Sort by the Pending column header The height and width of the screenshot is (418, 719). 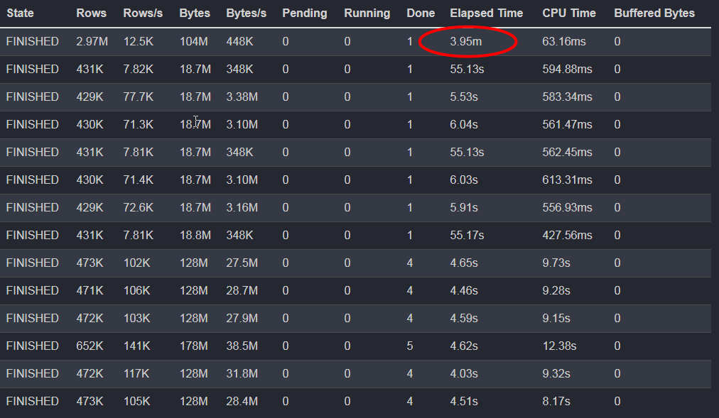pos(304,13)
